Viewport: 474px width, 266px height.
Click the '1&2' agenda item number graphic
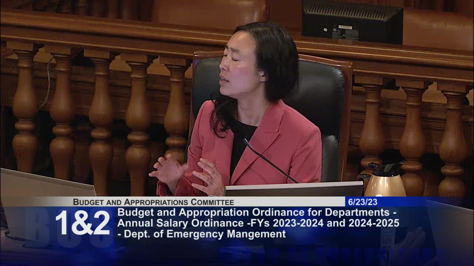click(x=81, y=222)
